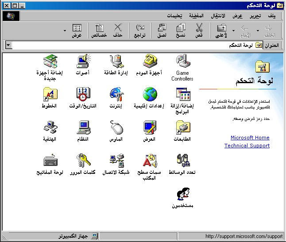Open date/time icon (التاريخ/الوقت)
Screen dimensions: 286x242
click(x=83, y=98)
